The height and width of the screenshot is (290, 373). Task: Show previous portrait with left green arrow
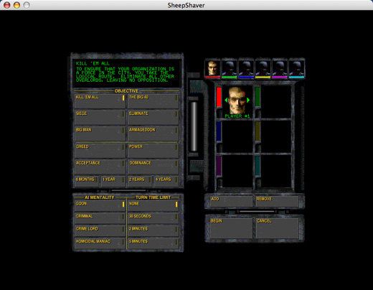(226, 100)
